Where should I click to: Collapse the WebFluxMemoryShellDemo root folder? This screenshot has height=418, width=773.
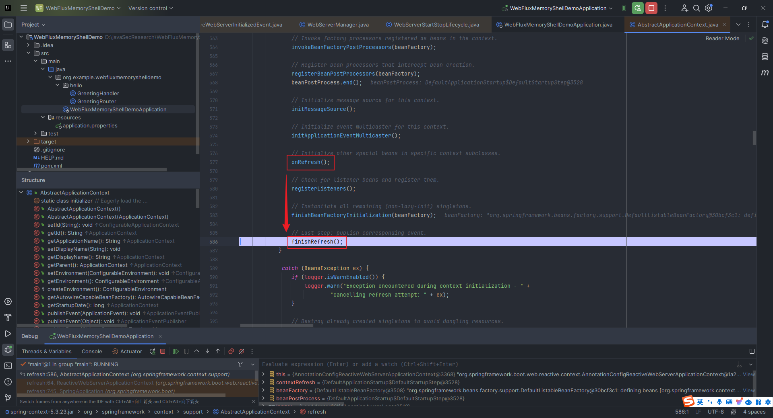click(x=21, y=37)
